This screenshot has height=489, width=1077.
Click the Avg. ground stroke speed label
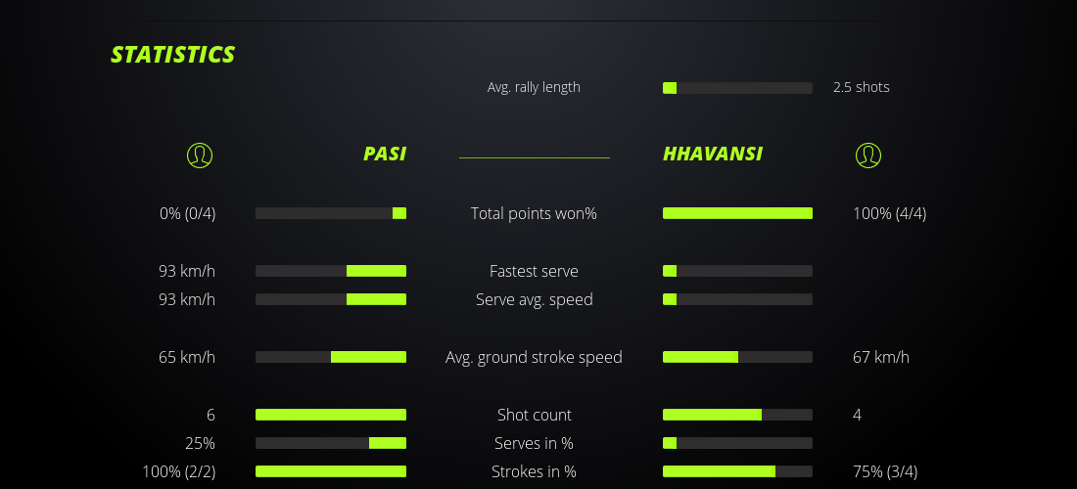534,357
